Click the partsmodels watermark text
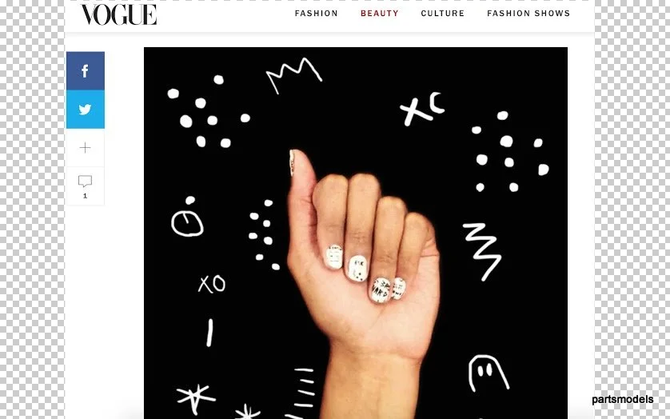Screen dimensions: 670x419 point(623,399)
